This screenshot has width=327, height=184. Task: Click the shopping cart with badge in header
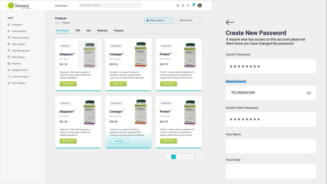(193, 5)
